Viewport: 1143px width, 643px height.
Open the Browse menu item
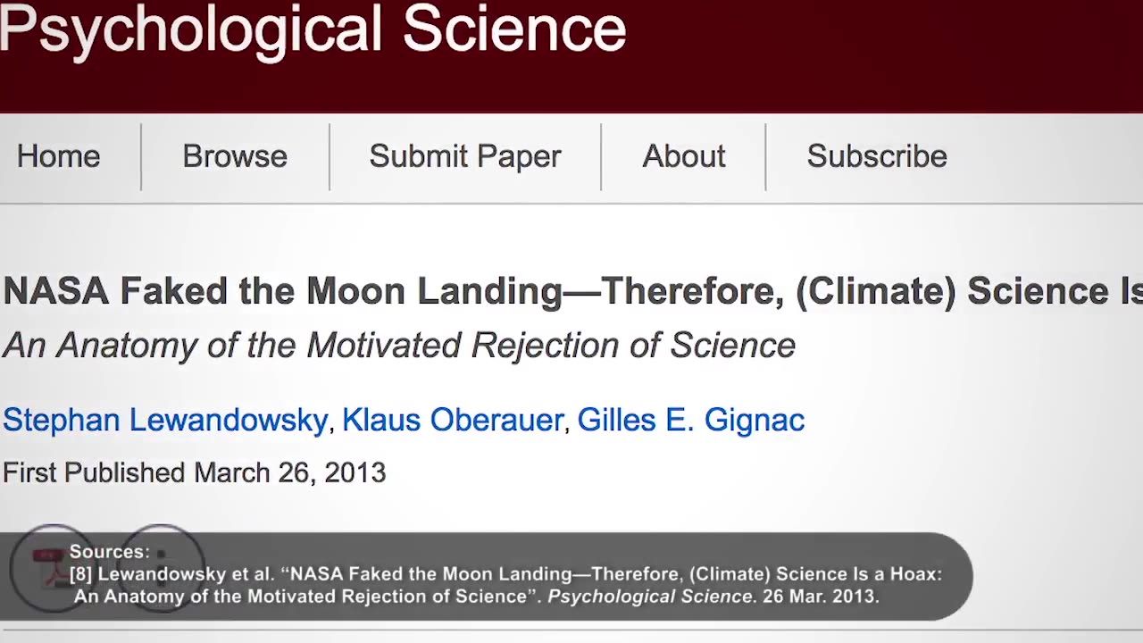(x=235, y=156)
